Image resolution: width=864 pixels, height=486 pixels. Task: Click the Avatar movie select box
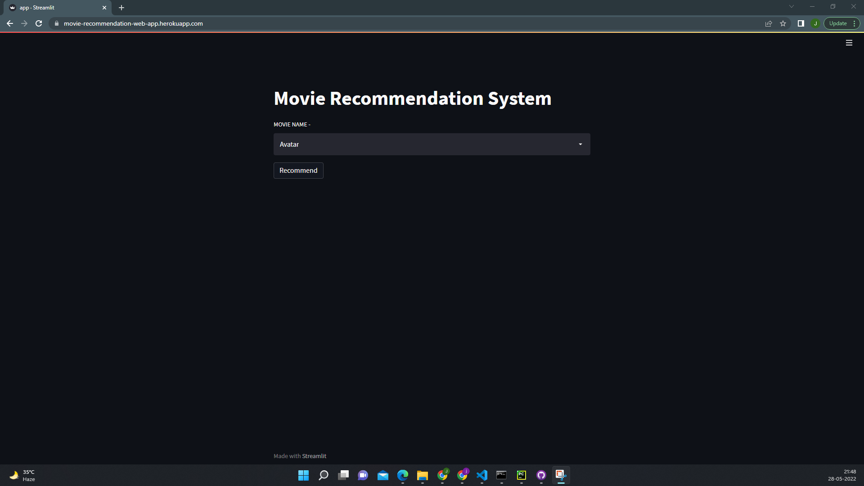click(423, 144)
